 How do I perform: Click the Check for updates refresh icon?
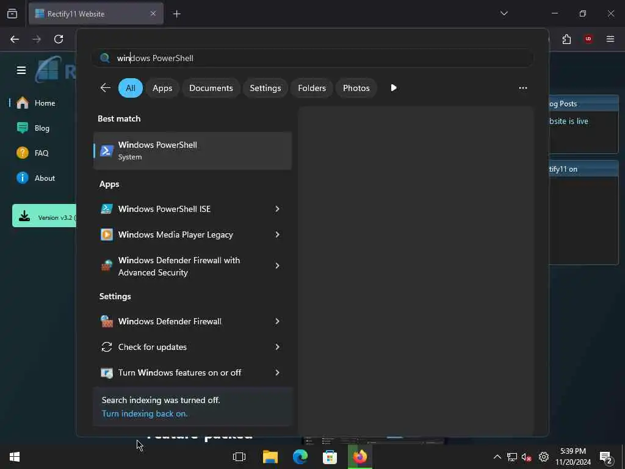point(106,347)
